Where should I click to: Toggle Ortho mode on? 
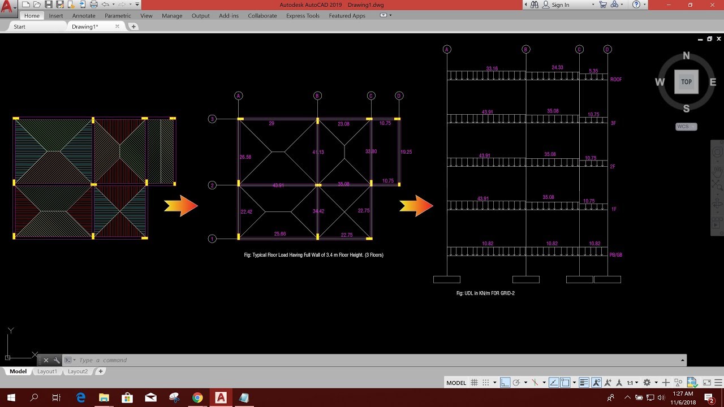point(504,383)
